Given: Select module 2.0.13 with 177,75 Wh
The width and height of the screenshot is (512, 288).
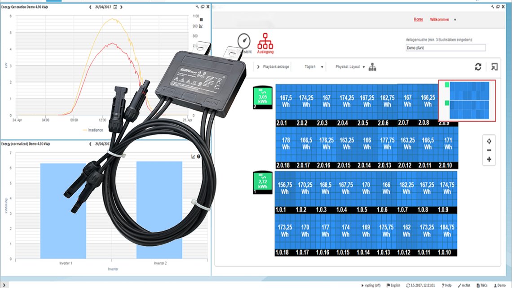Looking at the screenshot, I should (387, 147).
